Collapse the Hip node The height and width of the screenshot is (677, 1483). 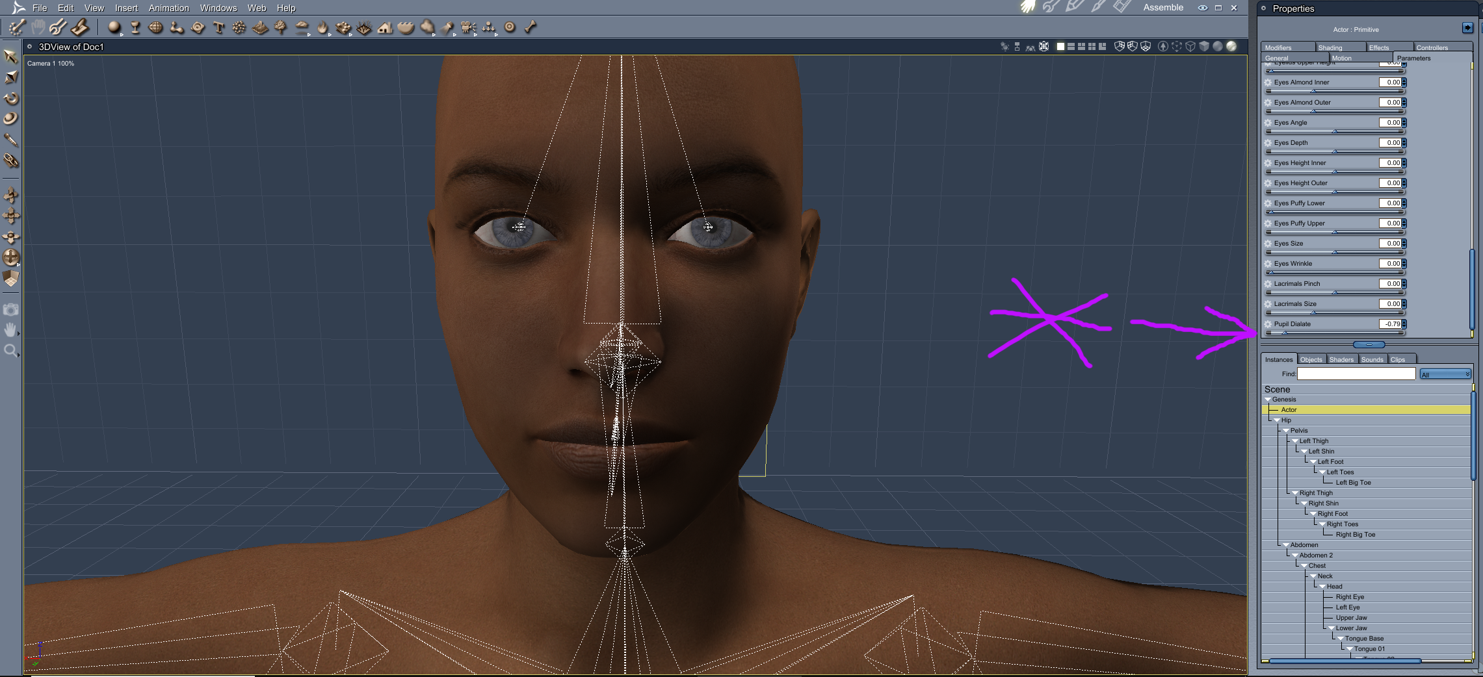coord(1277,420)
